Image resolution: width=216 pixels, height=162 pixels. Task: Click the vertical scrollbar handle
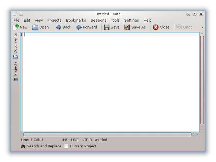click(202, 80)
